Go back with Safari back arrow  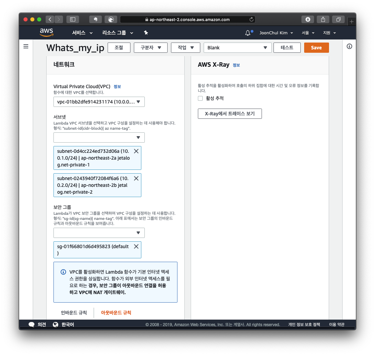pos(50,19)
